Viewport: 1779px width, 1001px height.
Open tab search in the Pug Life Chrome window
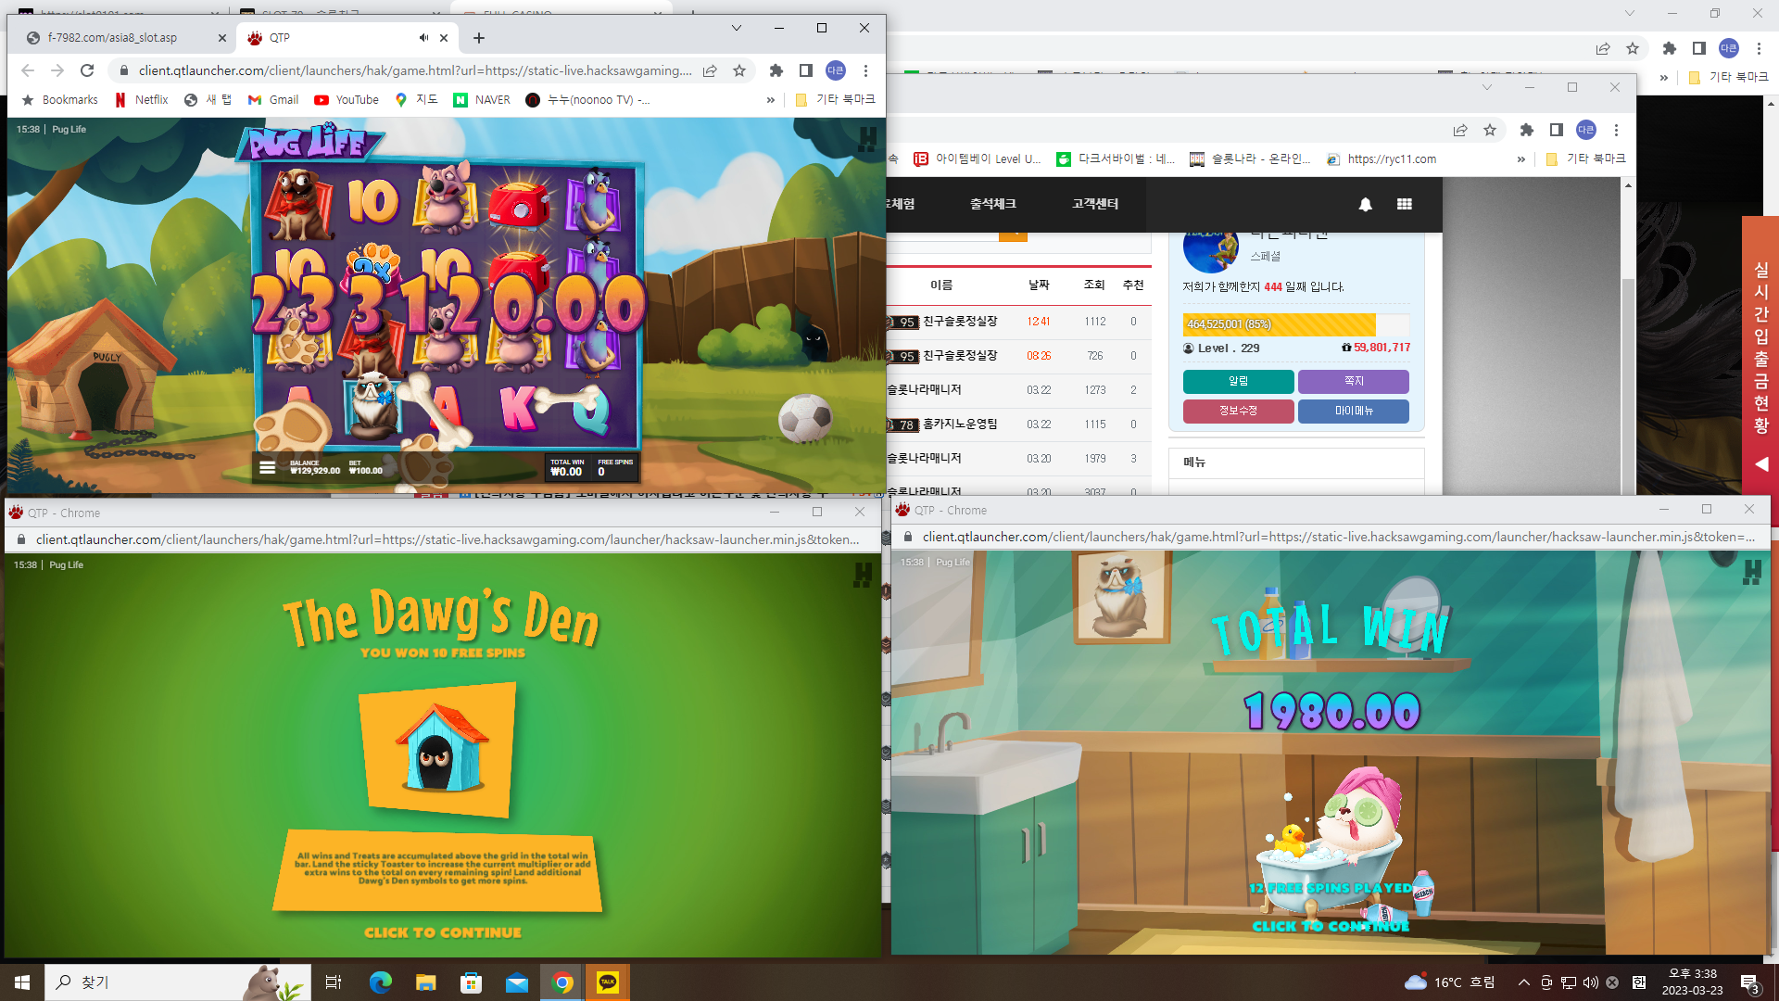click(x=737, y=28)
